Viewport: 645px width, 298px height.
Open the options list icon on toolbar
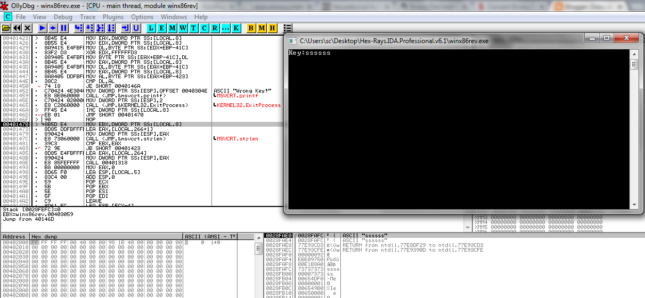coord(288,28)
